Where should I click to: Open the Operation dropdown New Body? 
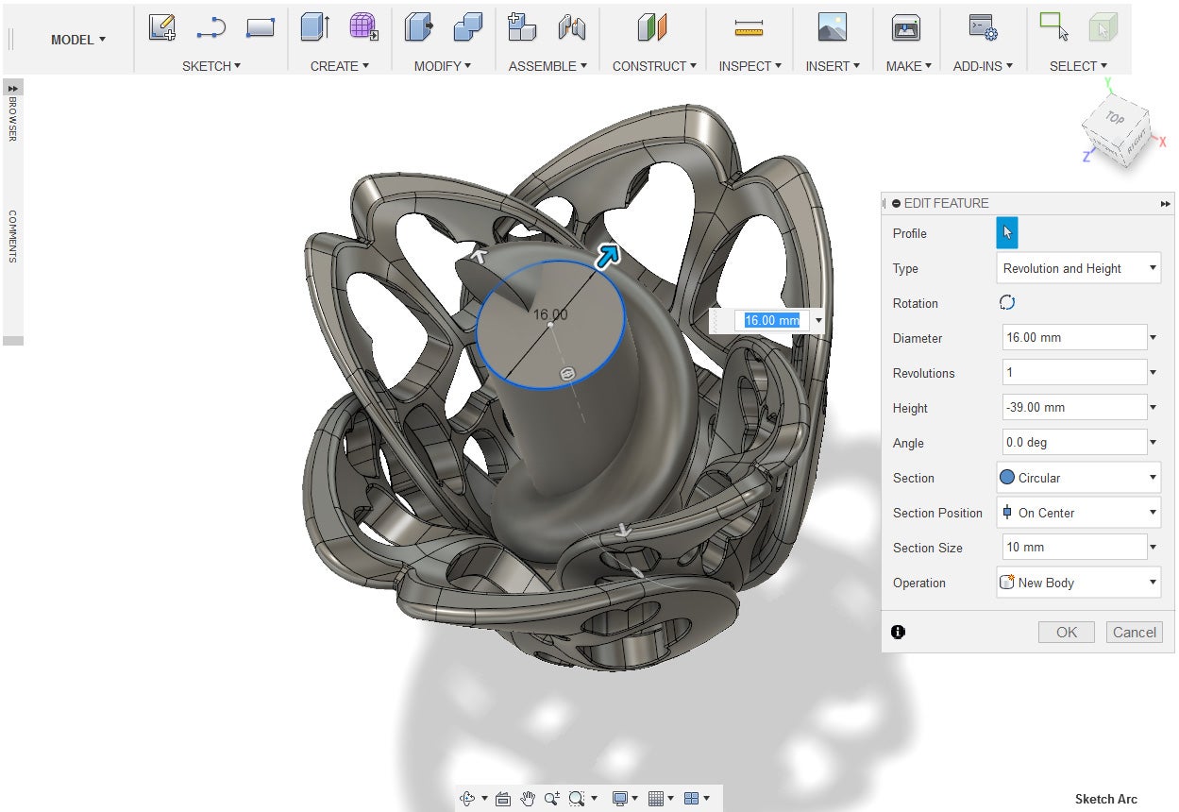pos(1079,583)
